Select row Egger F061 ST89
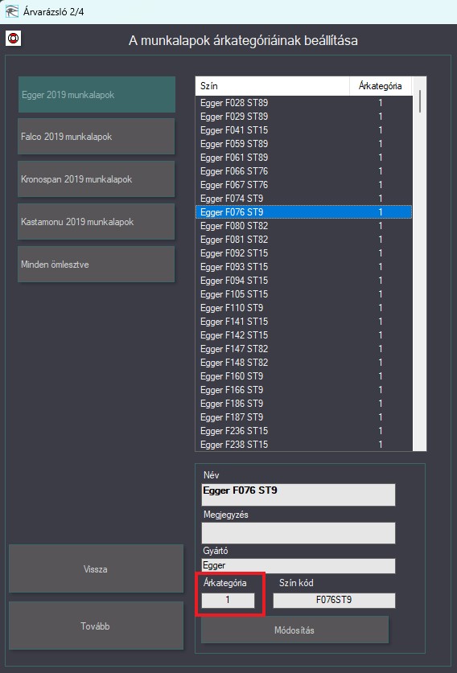The width and height of the screenshot is (457, 673). click(x=303, y=158)
